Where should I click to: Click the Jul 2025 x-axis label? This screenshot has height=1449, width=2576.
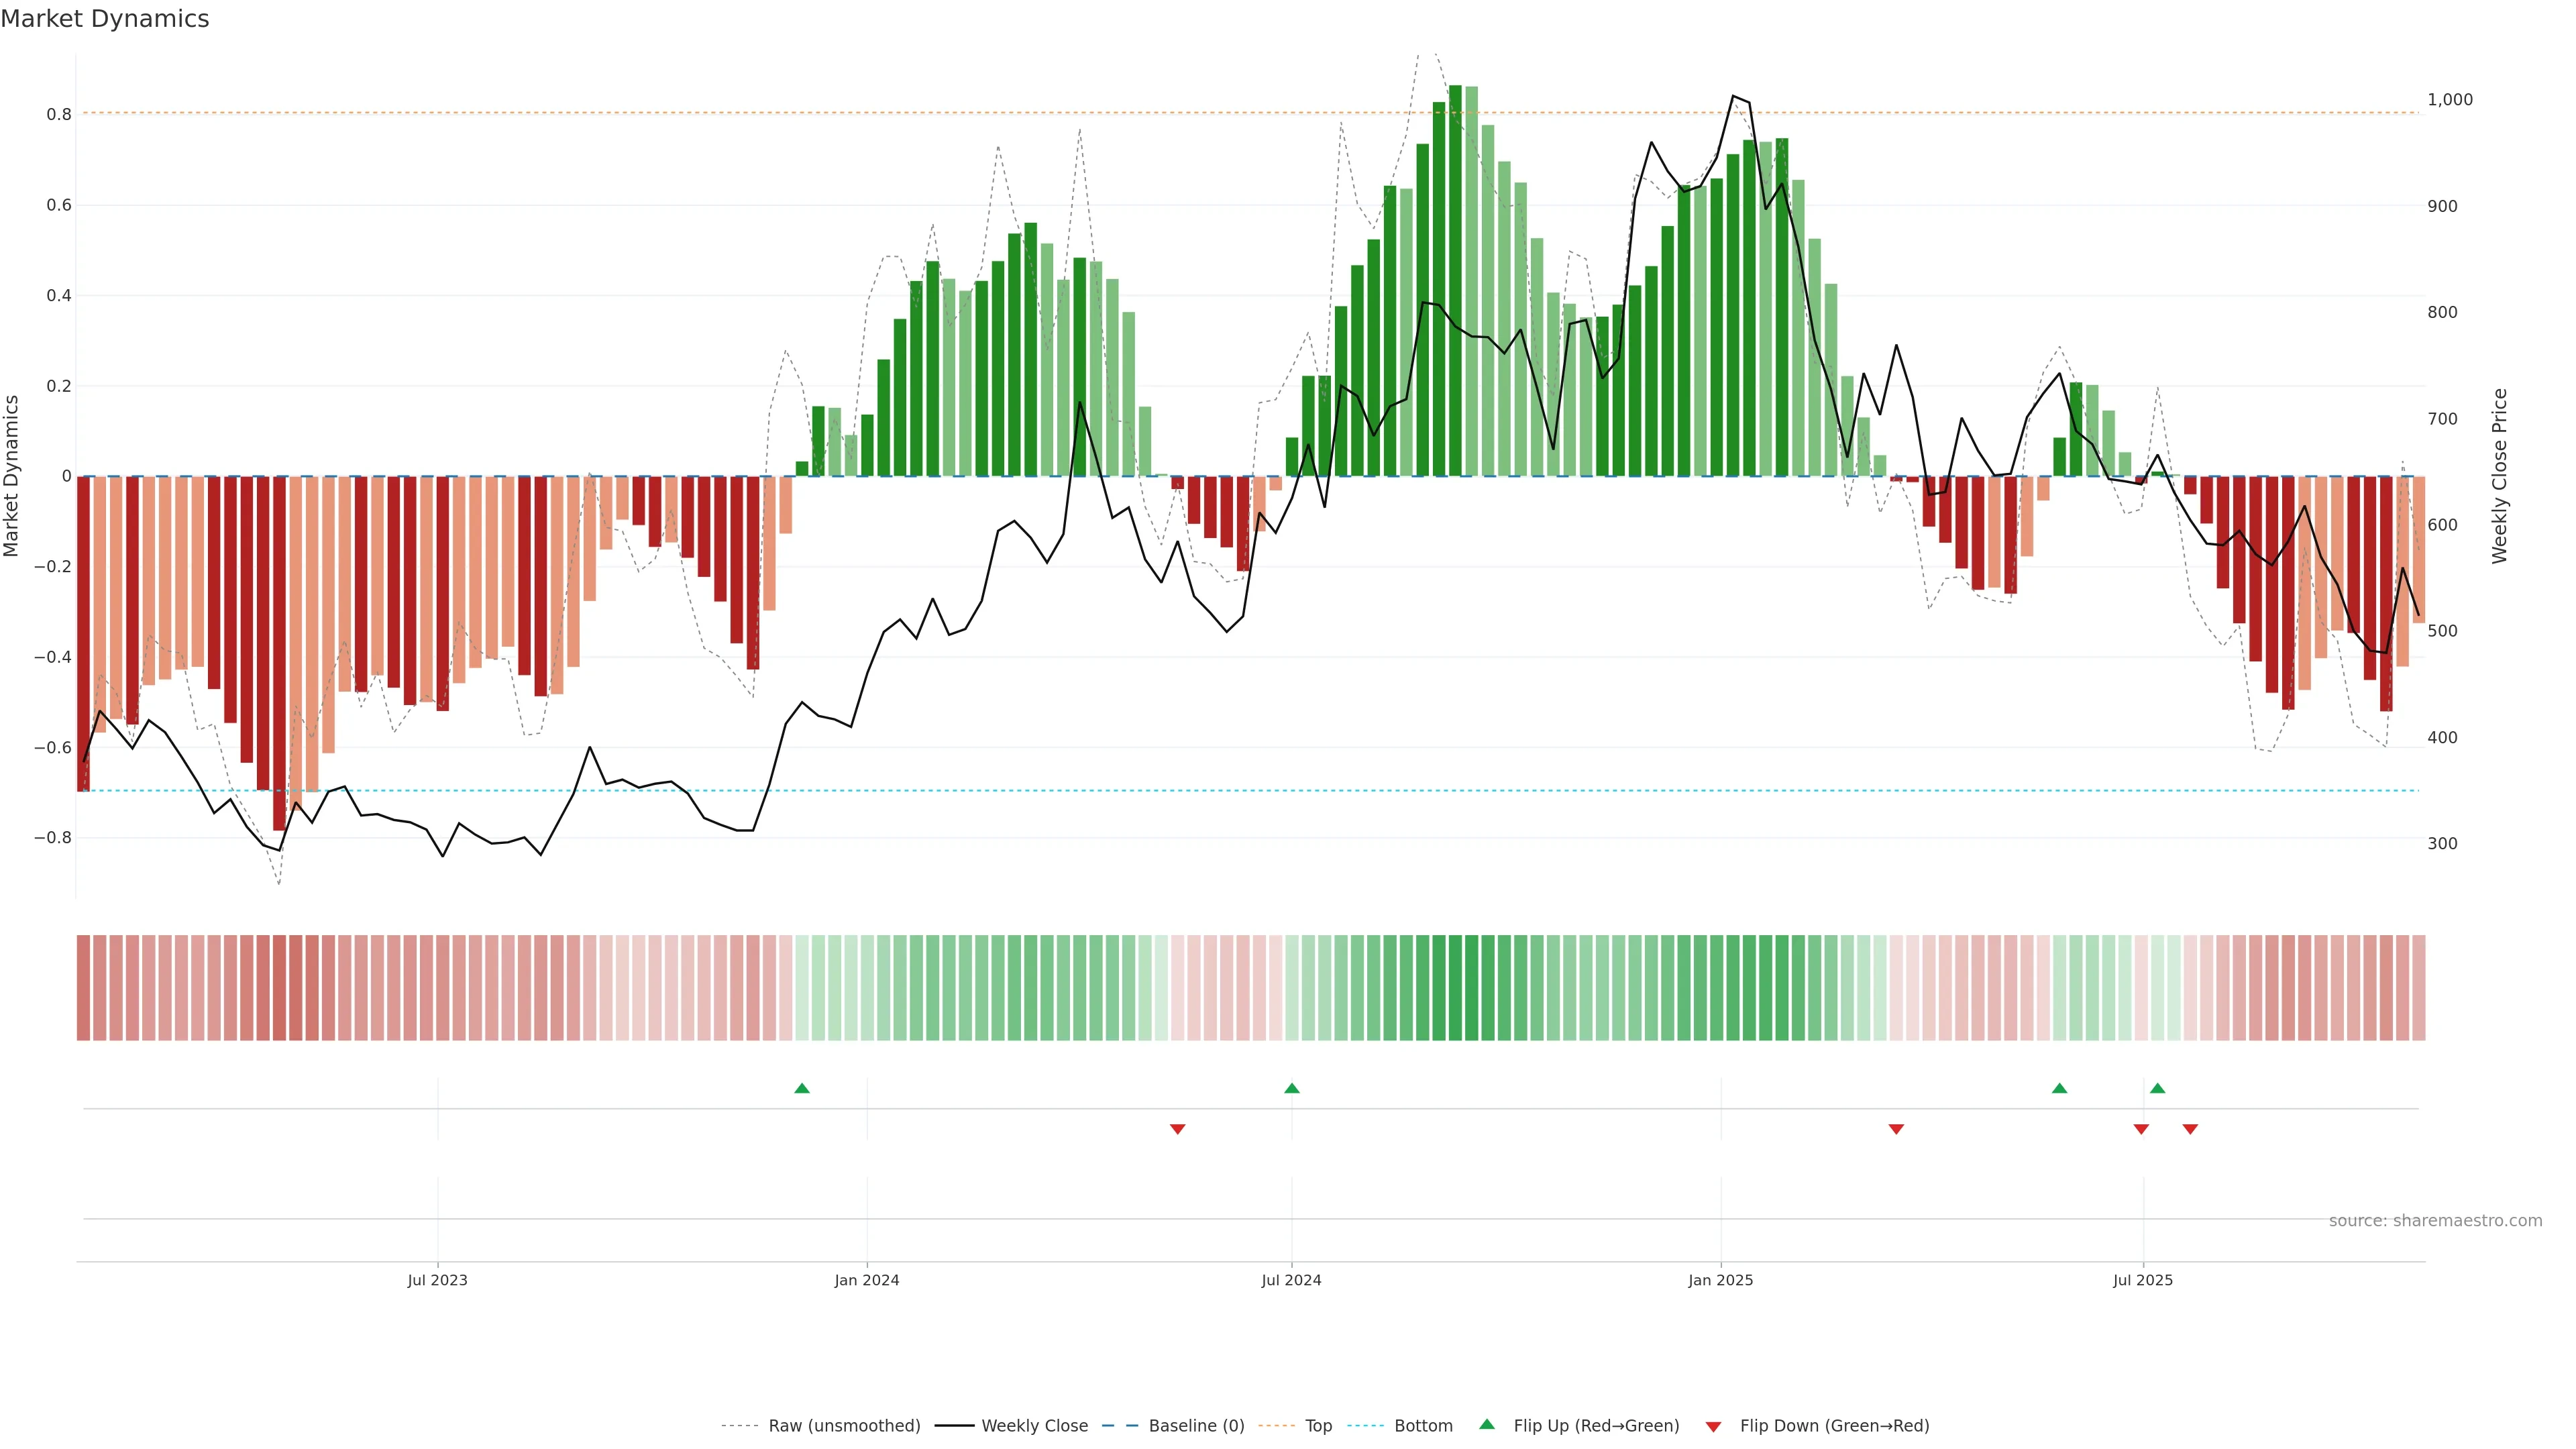2142,1280
